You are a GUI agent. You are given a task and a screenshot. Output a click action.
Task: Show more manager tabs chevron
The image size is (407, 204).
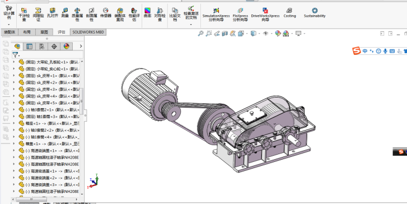(81, 47)
